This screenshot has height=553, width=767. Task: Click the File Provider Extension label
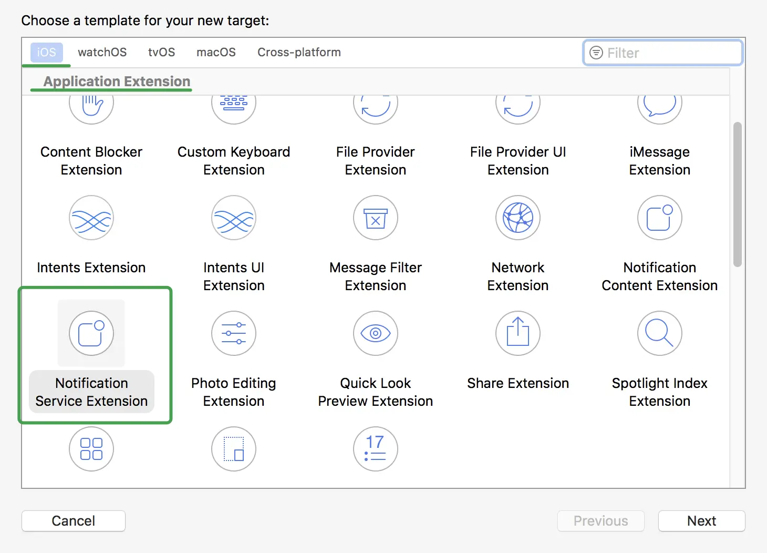[376, 161]
